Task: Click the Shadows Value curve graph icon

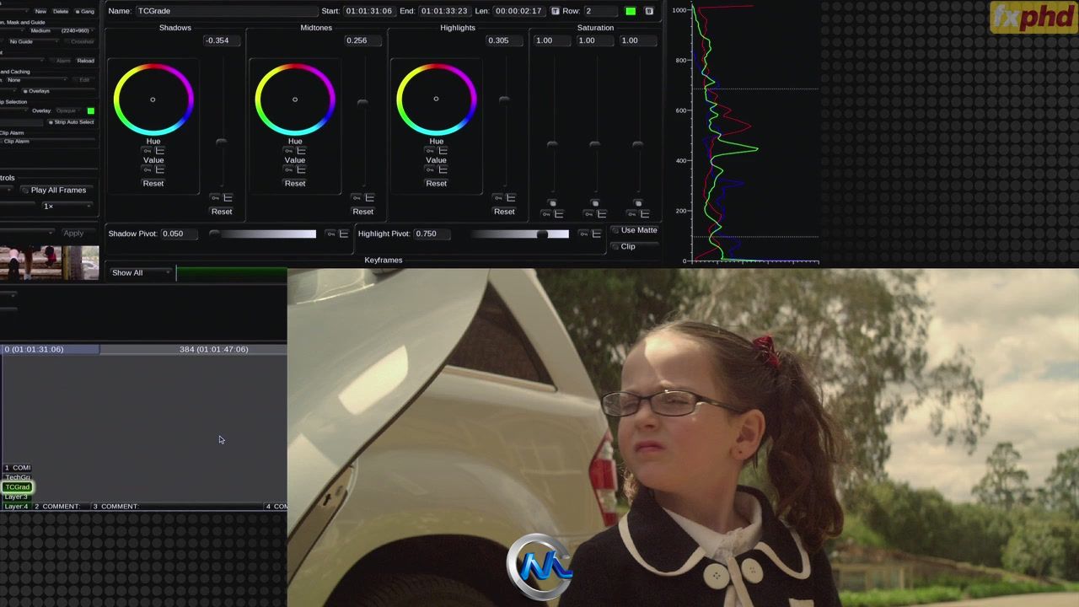Action: pyautogui.click(x=159, y=169)
